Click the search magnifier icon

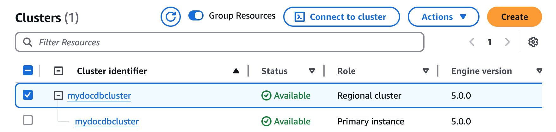[x=28, y=42]
